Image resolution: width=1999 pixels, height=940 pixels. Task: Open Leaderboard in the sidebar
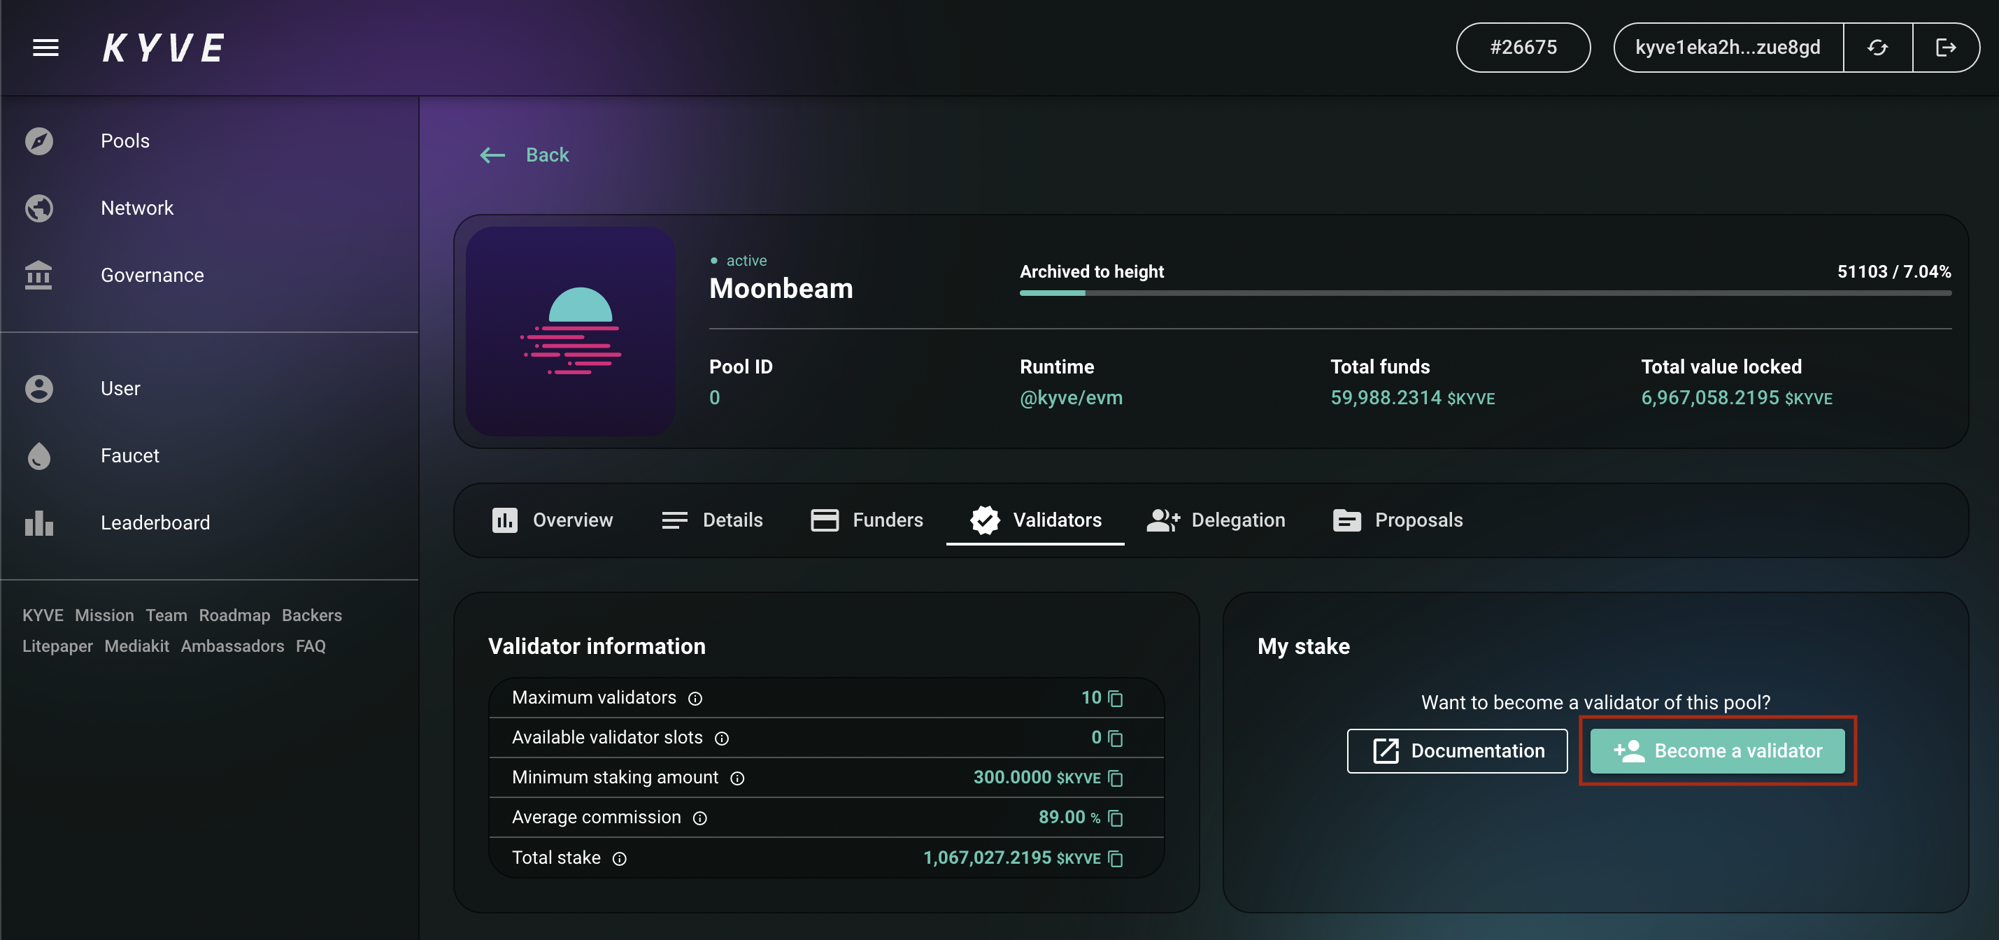155,522
